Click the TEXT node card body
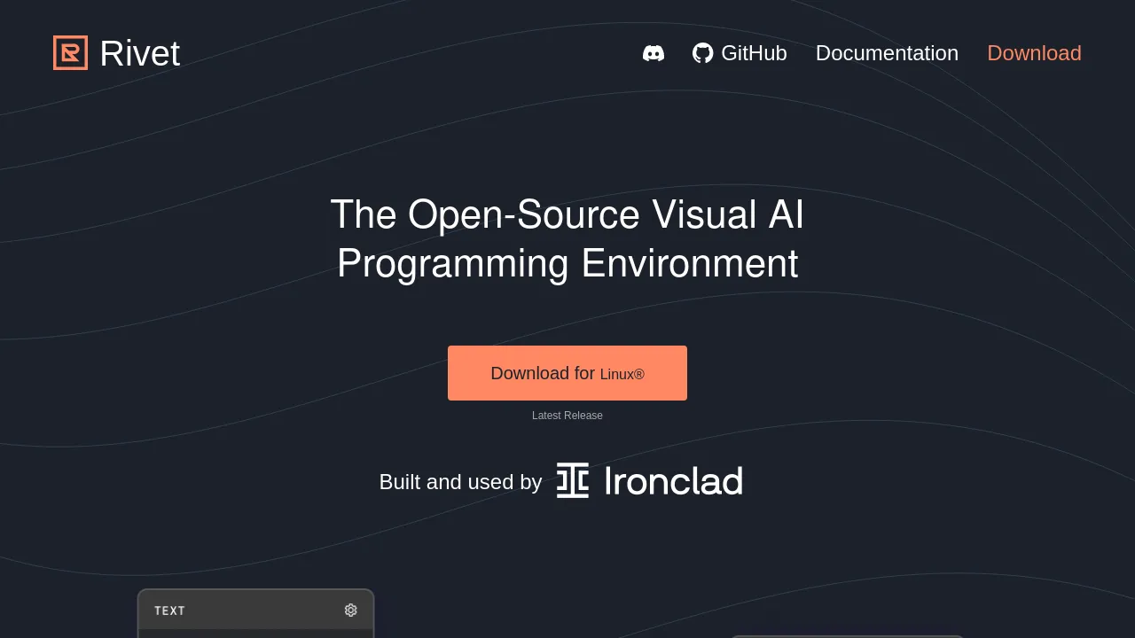Viewport: 1135px width, 638px height. click(x=256, y=634)
